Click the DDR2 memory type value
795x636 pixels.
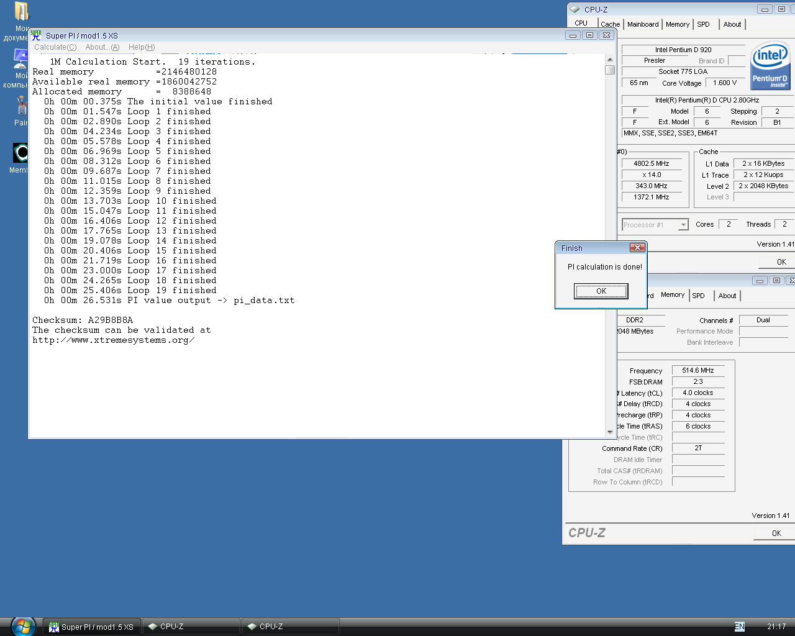coord(635,320)
